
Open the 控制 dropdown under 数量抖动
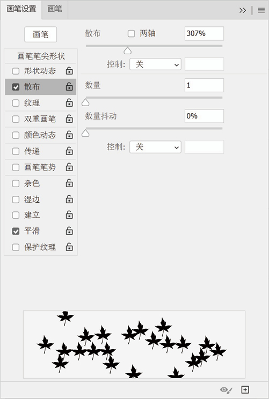coord(155,147)
